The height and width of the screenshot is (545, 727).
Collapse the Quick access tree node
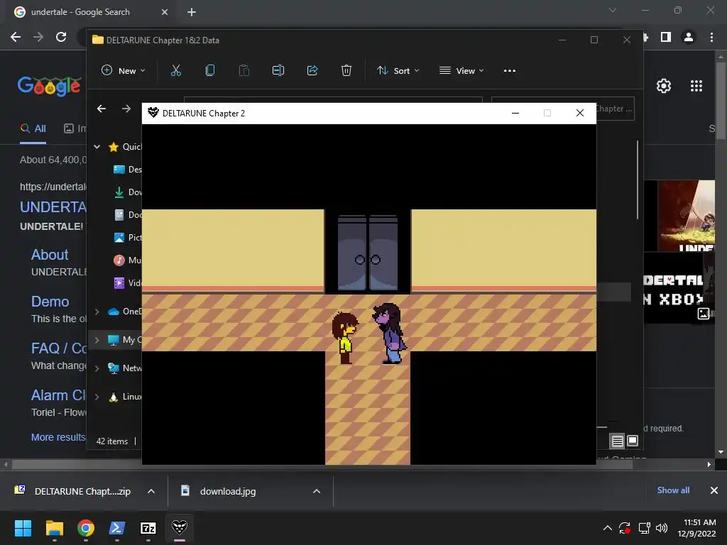point(97,147)
